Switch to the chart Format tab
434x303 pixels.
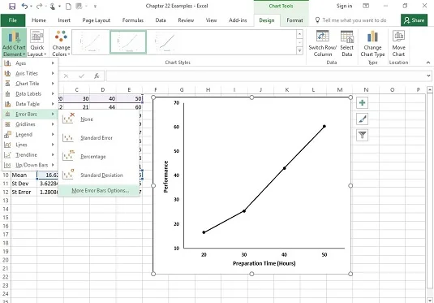(x=294, y=20)
